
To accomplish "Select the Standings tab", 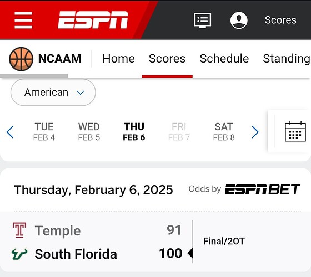I will pos(287,59).
